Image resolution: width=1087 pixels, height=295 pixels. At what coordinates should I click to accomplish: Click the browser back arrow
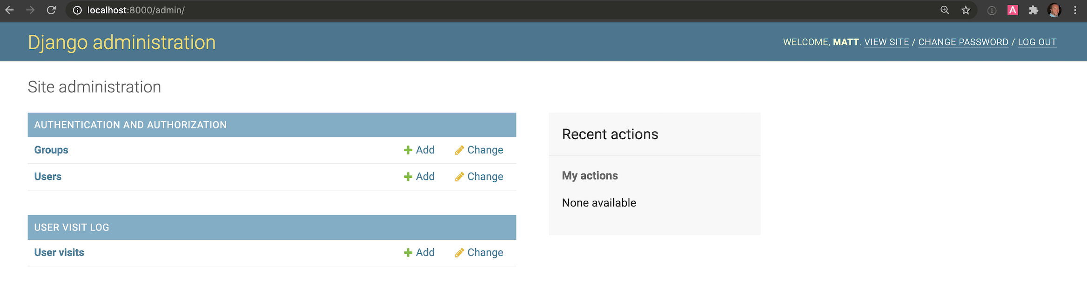(9, 10)
